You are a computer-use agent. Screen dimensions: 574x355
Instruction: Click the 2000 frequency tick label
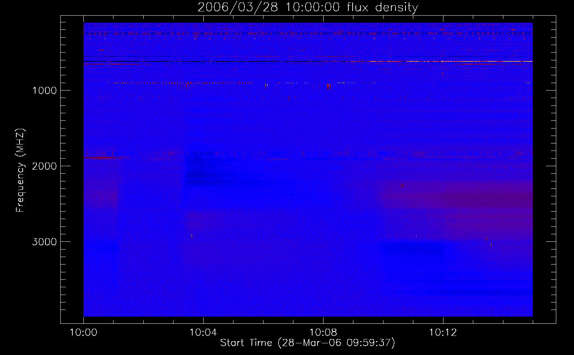click(x=44, y=166)
